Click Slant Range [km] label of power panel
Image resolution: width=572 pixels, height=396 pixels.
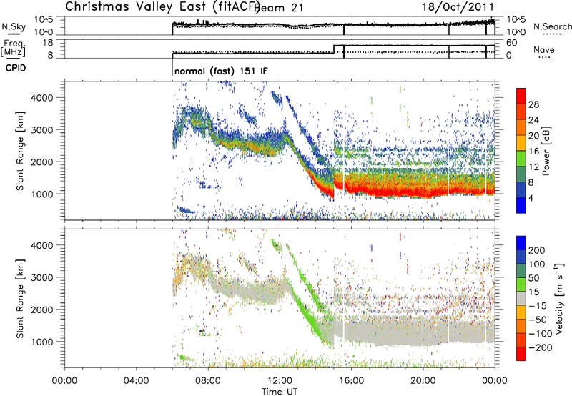click(20, 151)
